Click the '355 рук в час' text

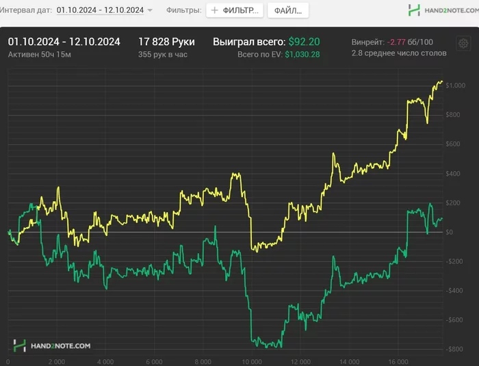tap(163, 54)
